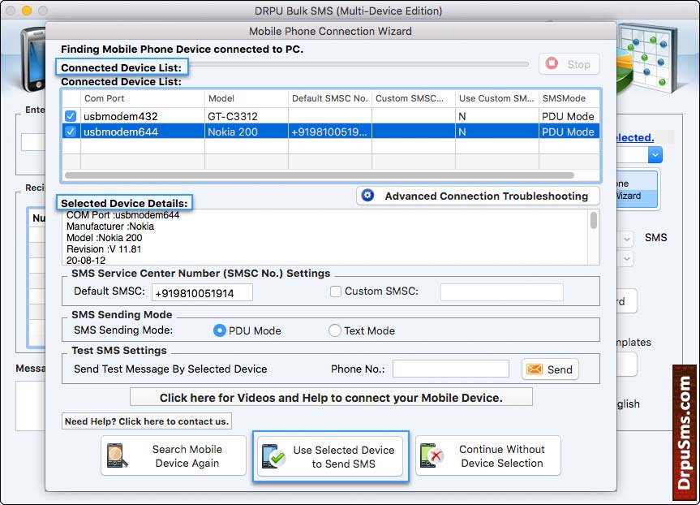The height and width of the screenshot is (505, 700).
Task: Open blue dropdown arrow in main window
Action: pos(655,155)
